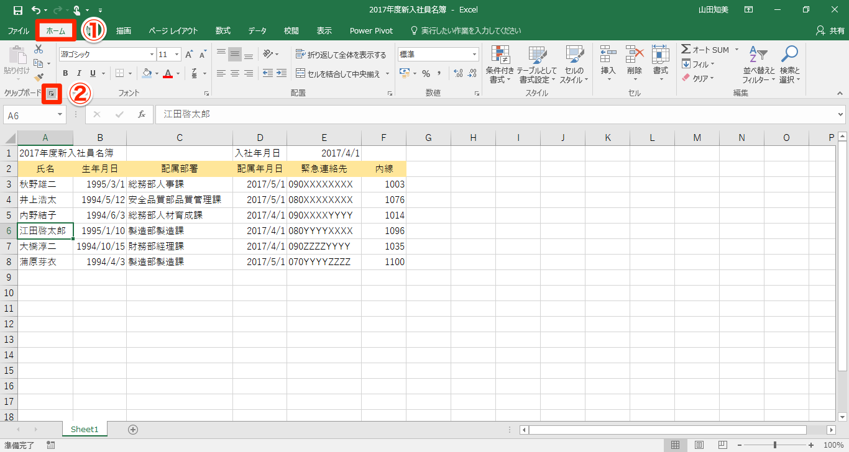The image size is (849, 452).
Task: Align cell text to the left
Action: 221,73
